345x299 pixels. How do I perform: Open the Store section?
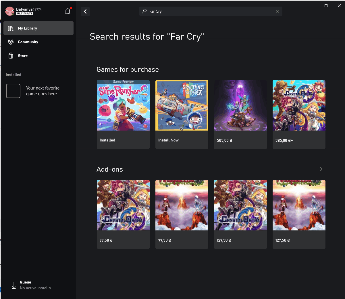[x=38, y=56]
